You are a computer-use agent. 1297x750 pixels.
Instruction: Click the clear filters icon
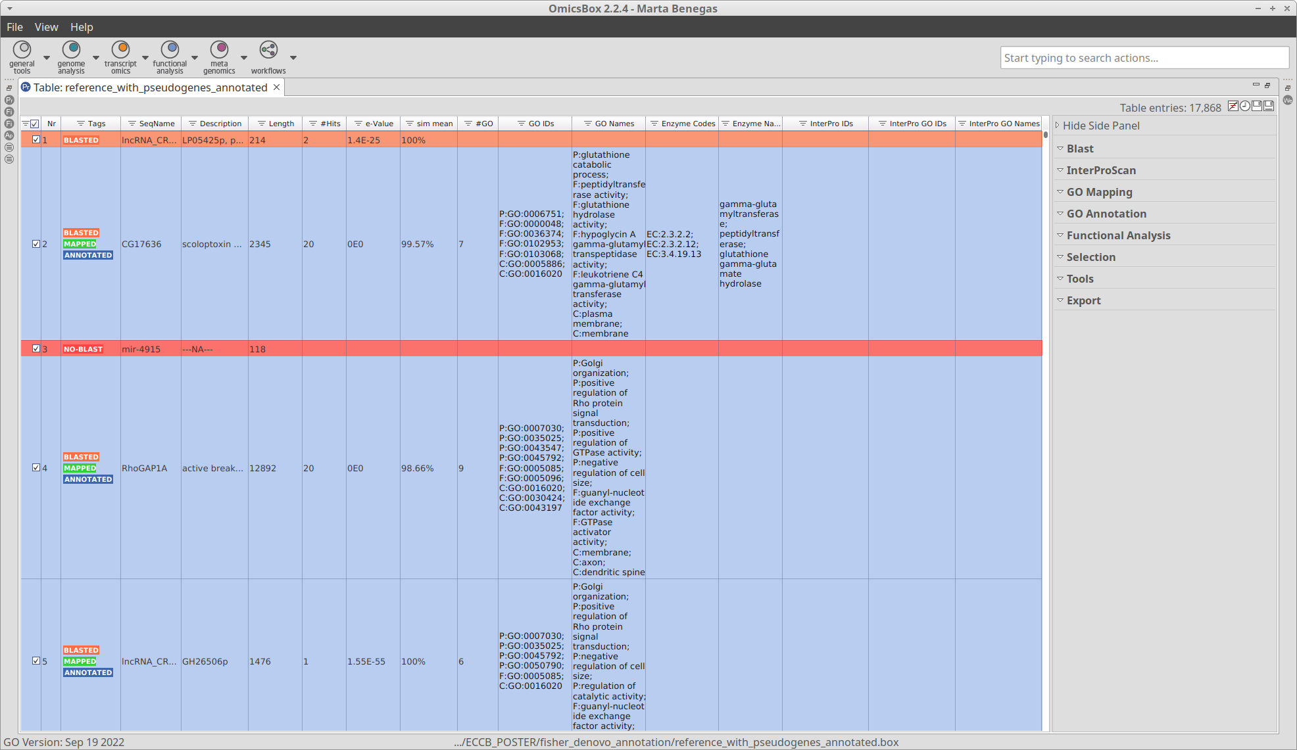(x=1233, y=106)
